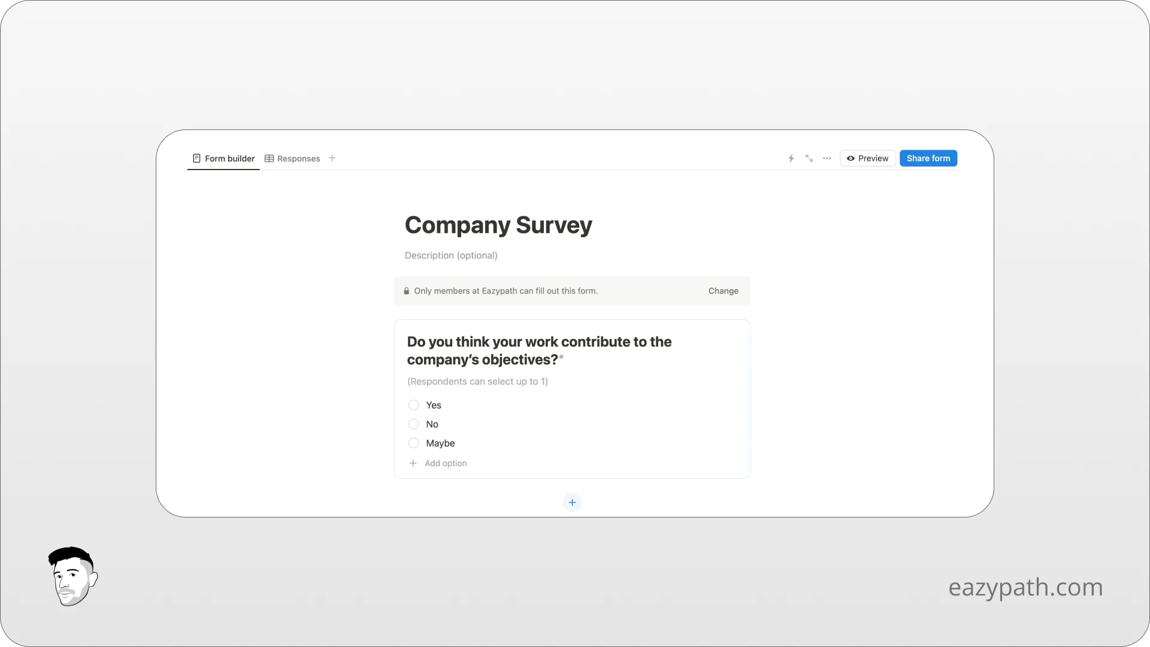The image size is (1150, 647).
Task: Select the No radio option
Action: point(413,424)
